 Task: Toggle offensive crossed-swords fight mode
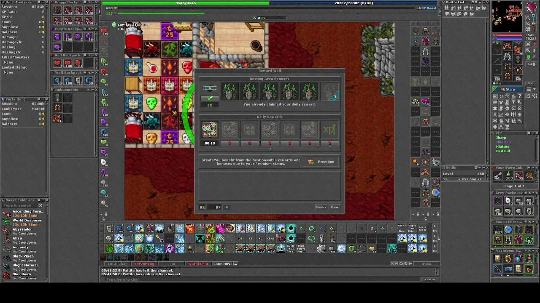[528, 44]
